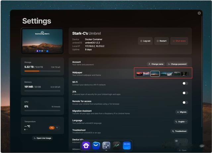Click the desktop preview thumbnail
This screenshot has height=153, width=212.
(x=42, y=41)
